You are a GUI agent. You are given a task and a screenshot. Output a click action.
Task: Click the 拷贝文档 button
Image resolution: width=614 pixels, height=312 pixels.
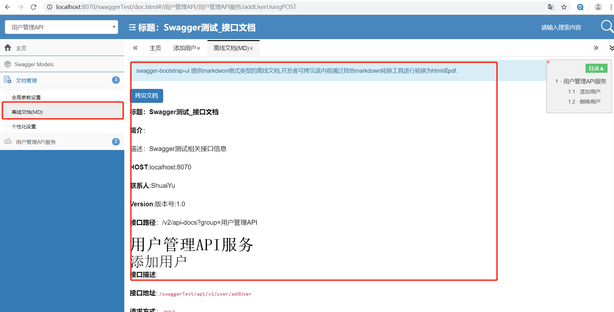coord(146,96)
